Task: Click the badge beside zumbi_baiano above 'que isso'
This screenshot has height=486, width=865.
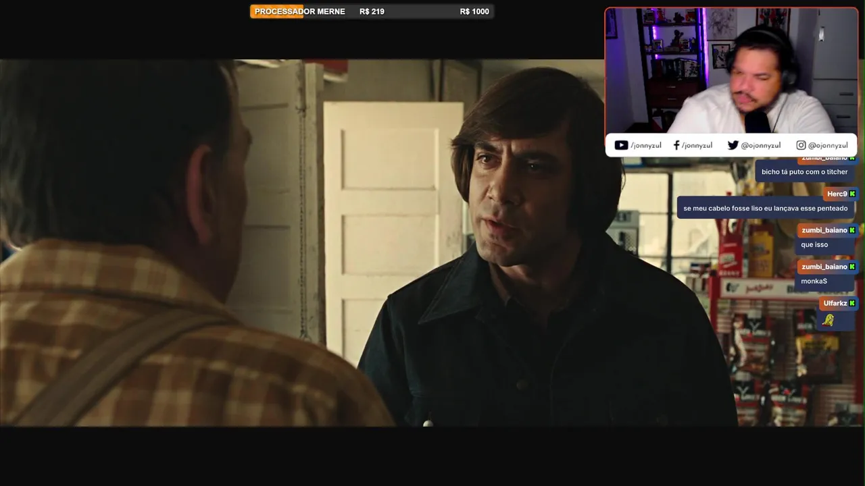Action: [x=852, y=230]
